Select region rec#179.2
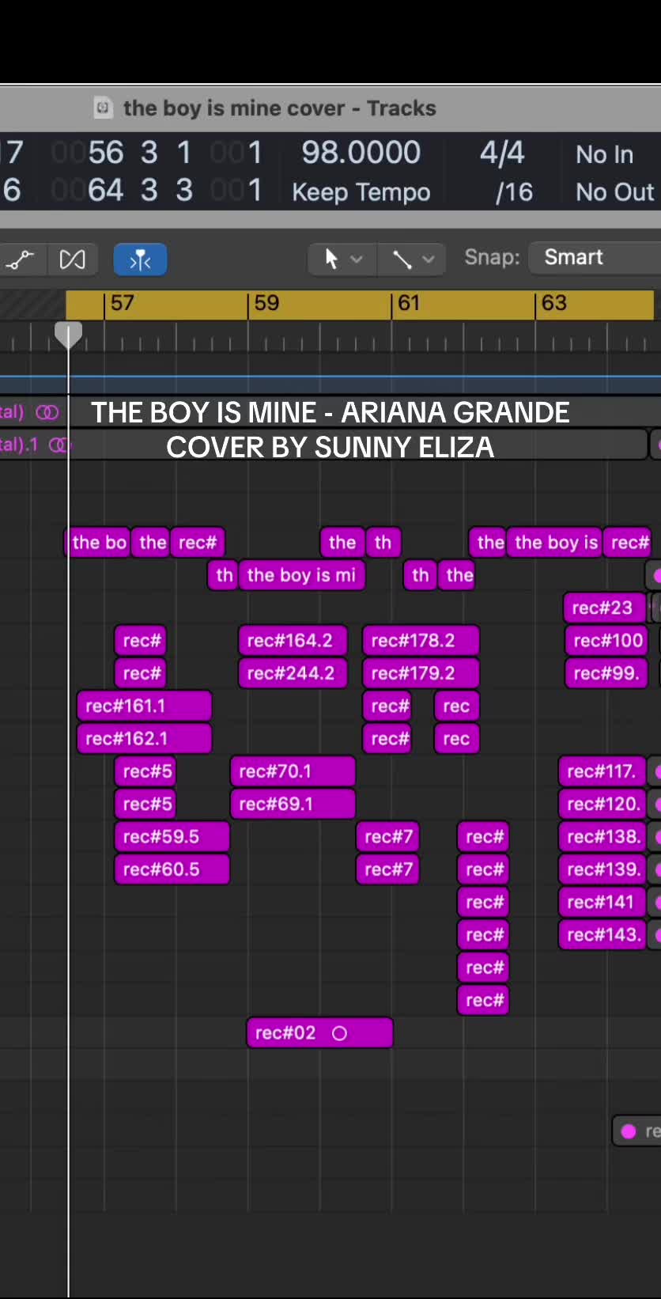Screen dimensions: 661x1299 point(421,673)
